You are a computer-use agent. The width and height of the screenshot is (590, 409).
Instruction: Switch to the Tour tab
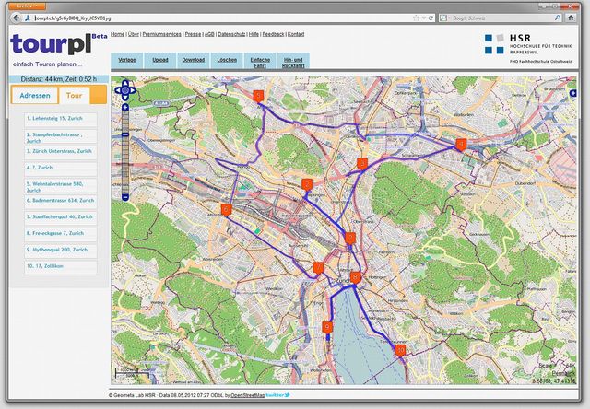pyautogui.click(x=74, y=95)
